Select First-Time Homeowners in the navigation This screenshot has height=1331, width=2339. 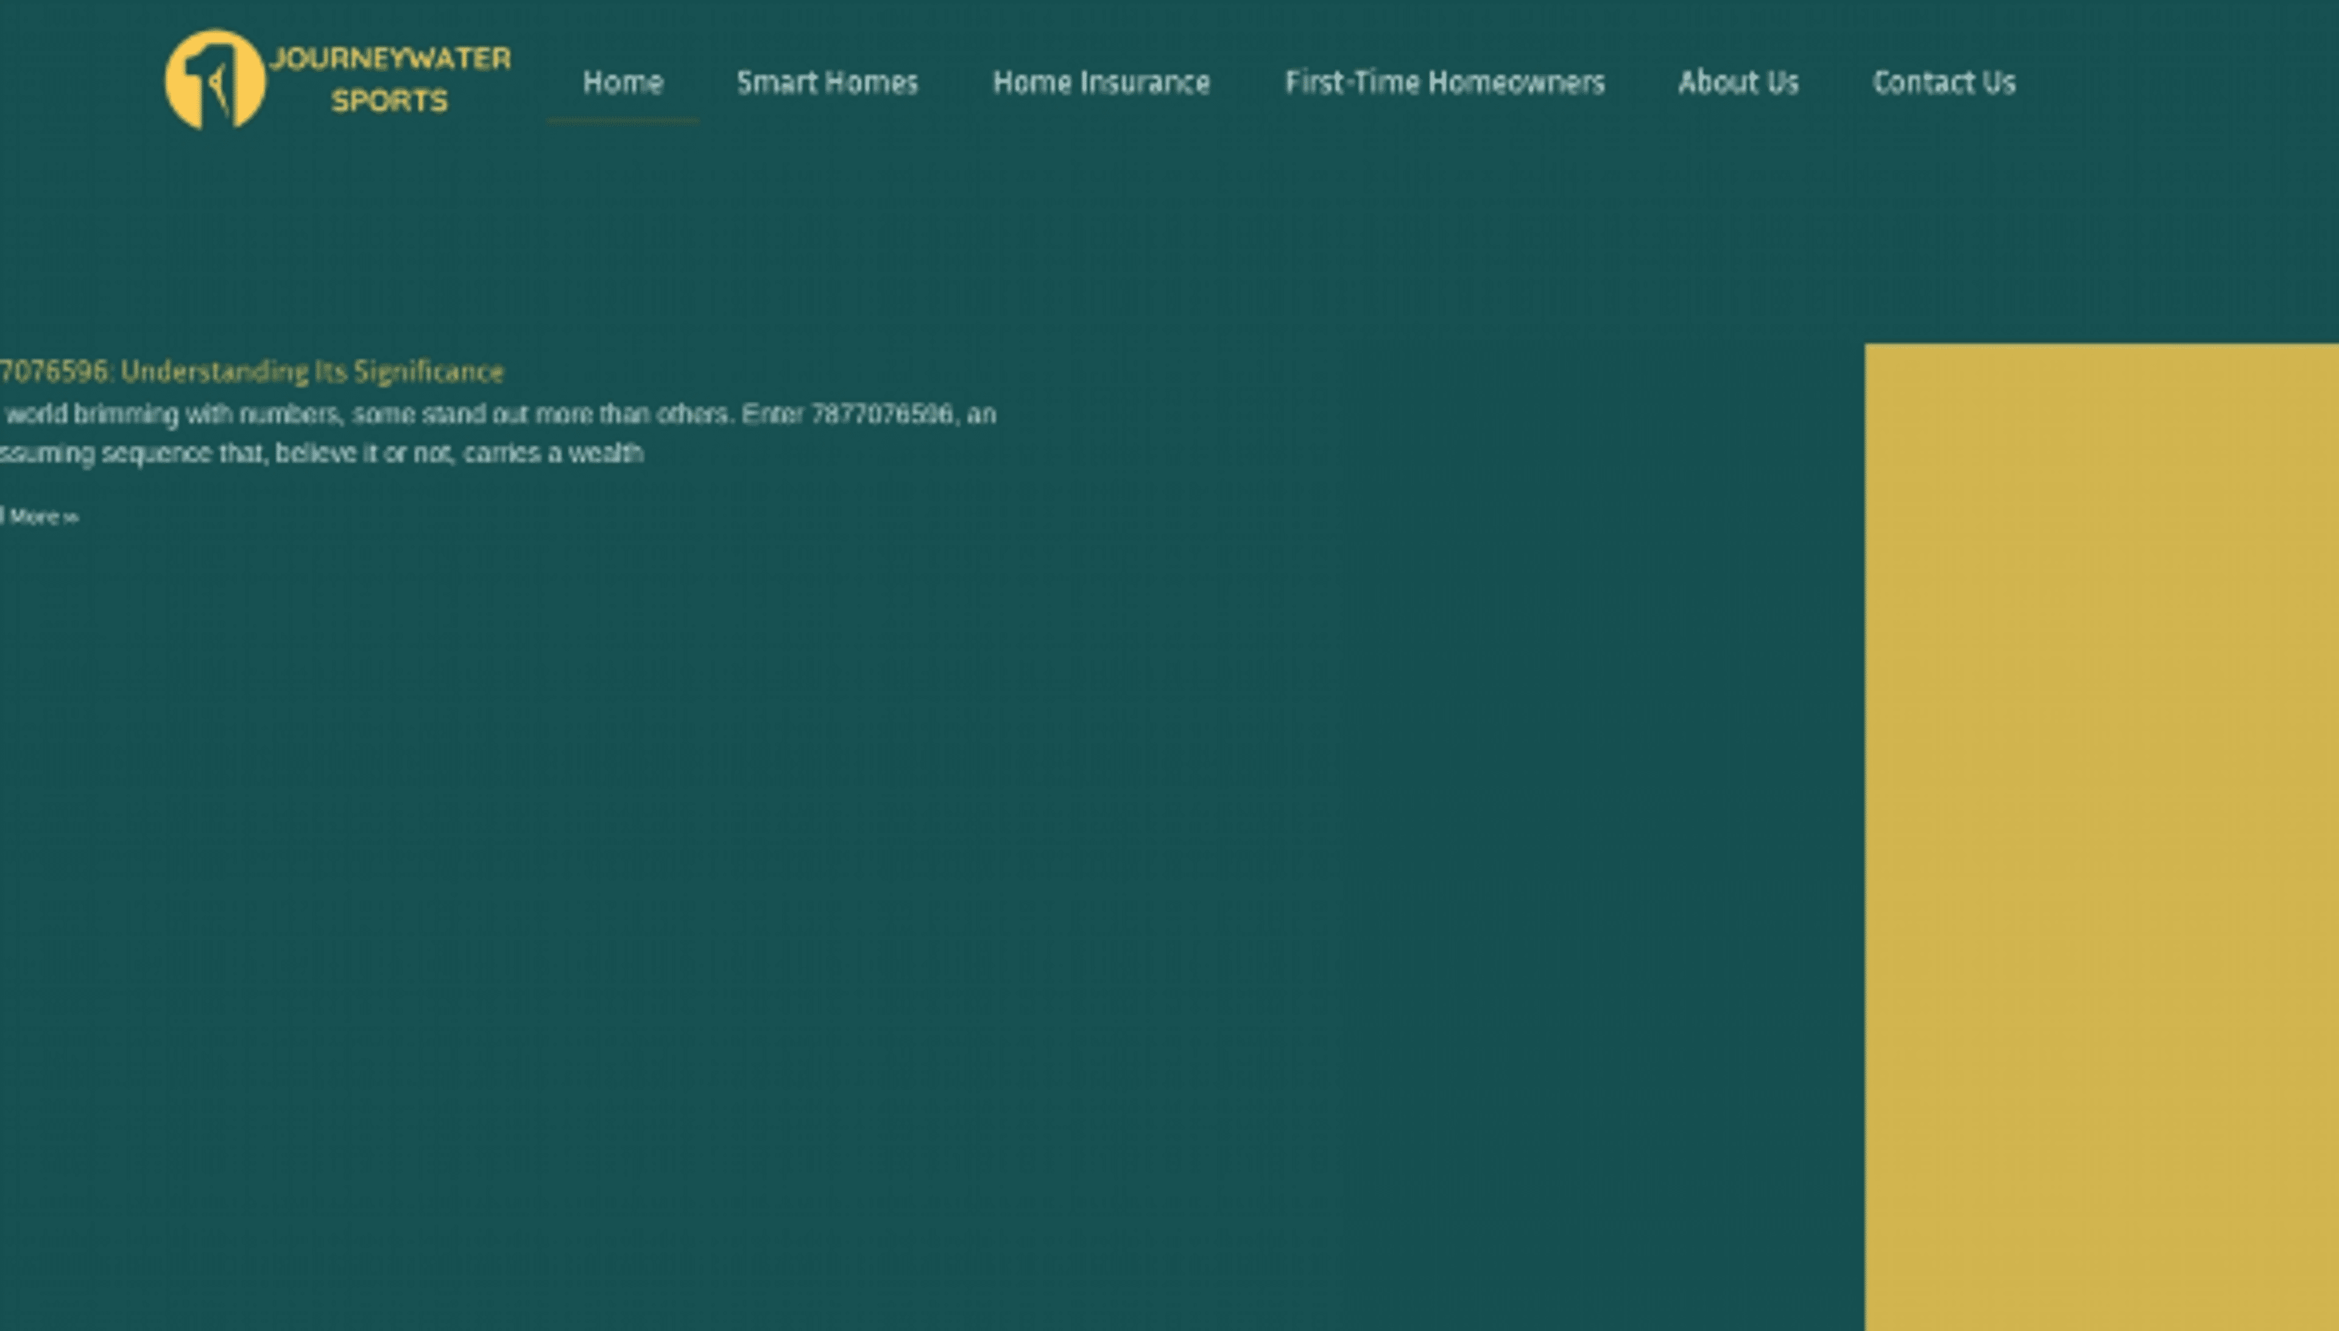coord(1444,83)
